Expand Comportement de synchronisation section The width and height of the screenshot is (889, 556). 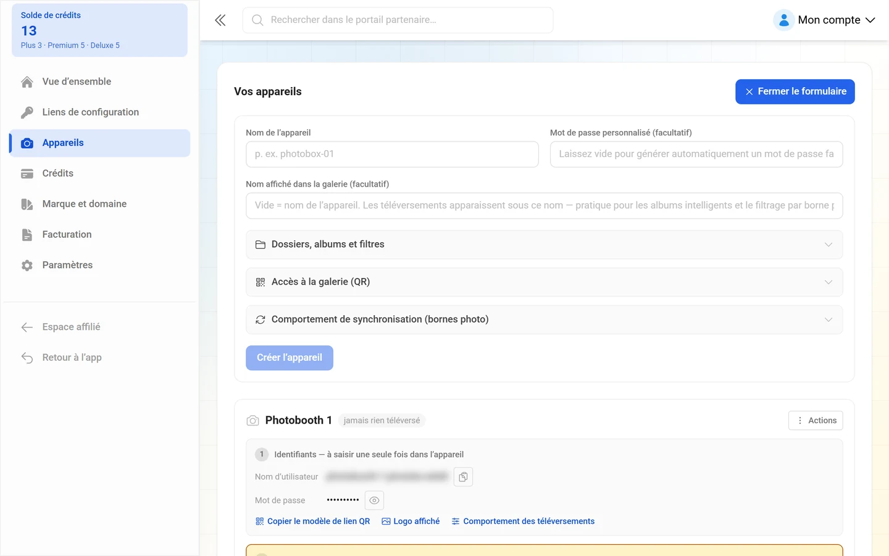(544, 320)
